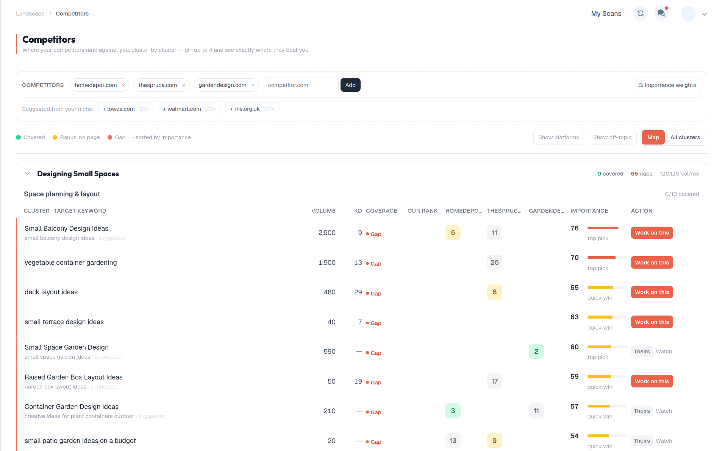Click gardendesign rank 11 badge for Container Garden

pyautogui.click(x=536, y=411)
